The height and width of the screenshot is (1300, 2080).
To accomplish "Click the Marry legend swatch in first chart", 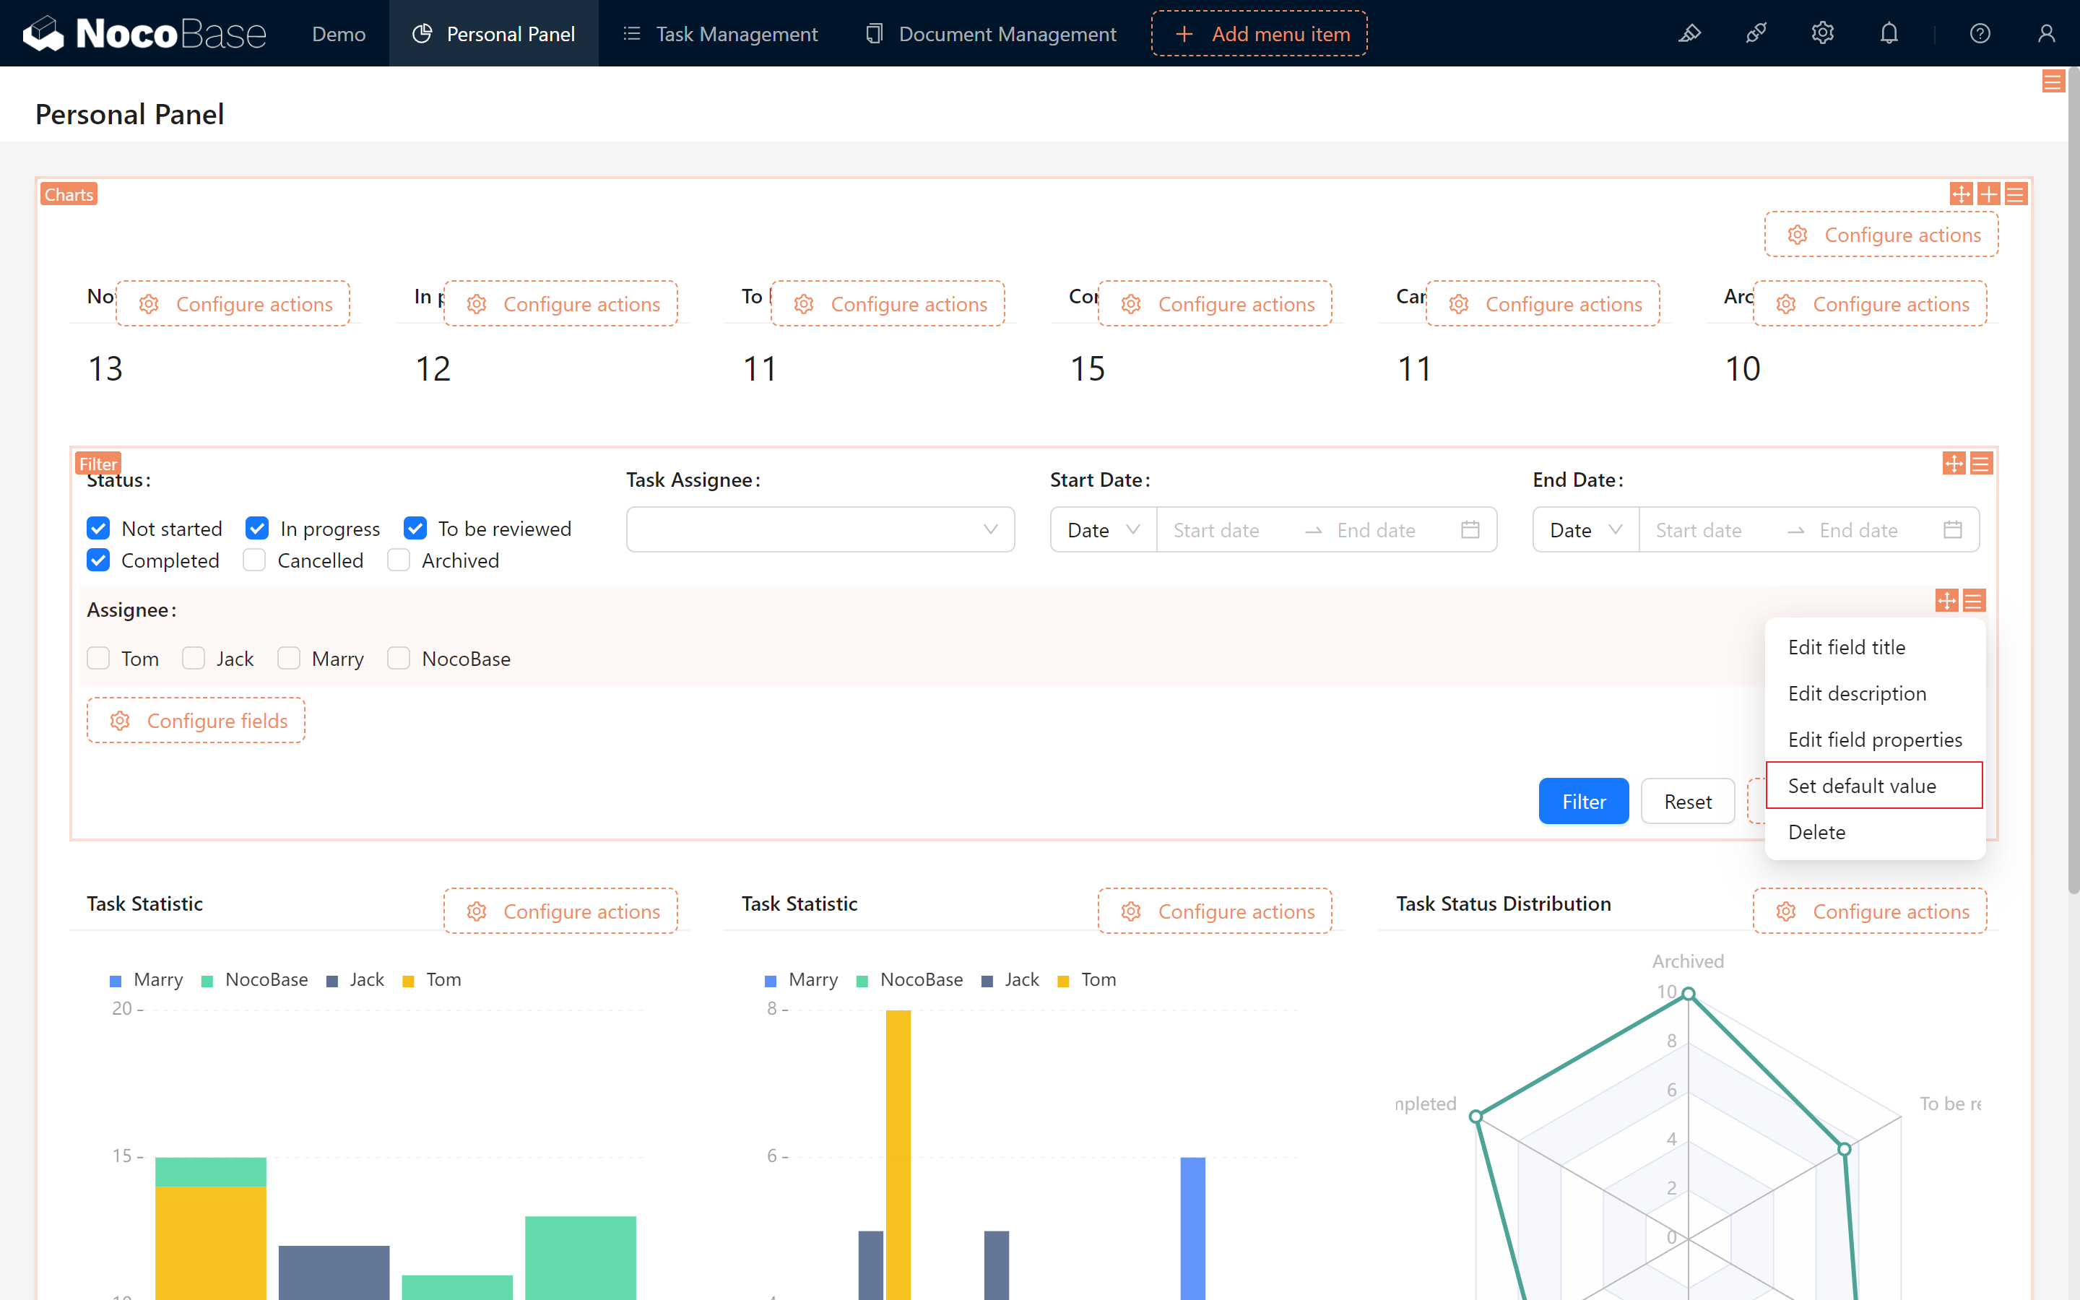I will click(x=116, y=981).
